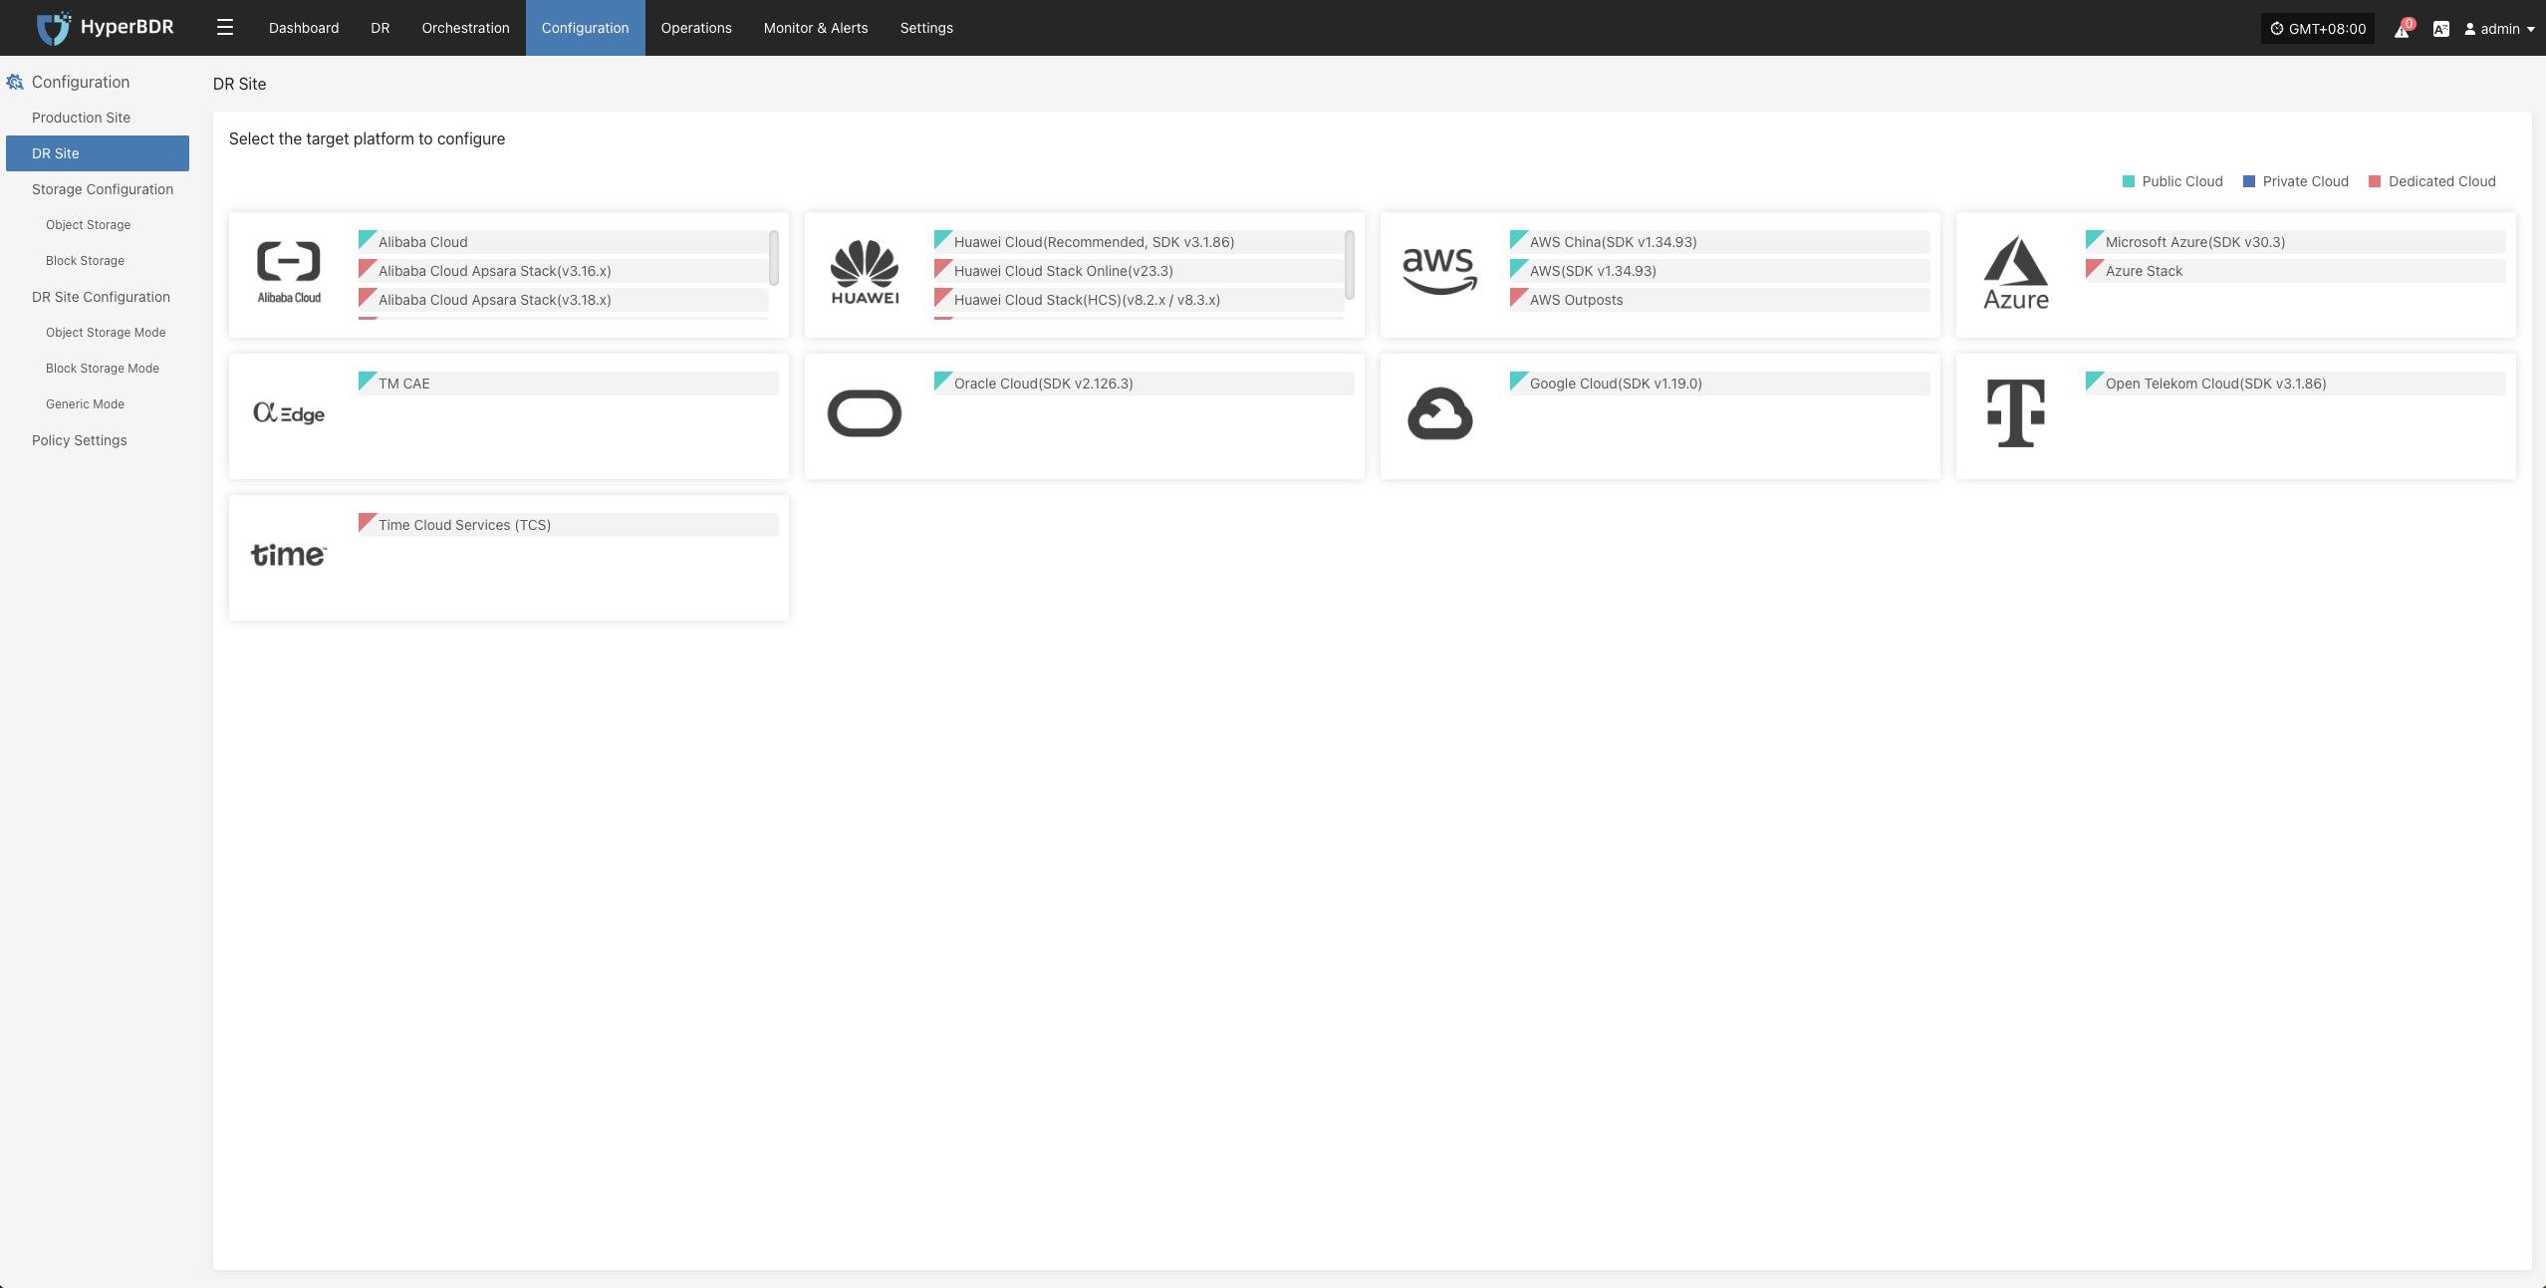Switch to the DR tab
This screenshot has width=2546, height=1288.
[381, 28]
